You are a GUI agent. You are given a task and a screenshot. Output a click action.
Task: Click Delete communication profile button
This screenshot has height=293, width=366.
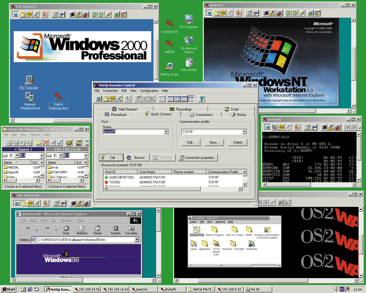point(238,142)
